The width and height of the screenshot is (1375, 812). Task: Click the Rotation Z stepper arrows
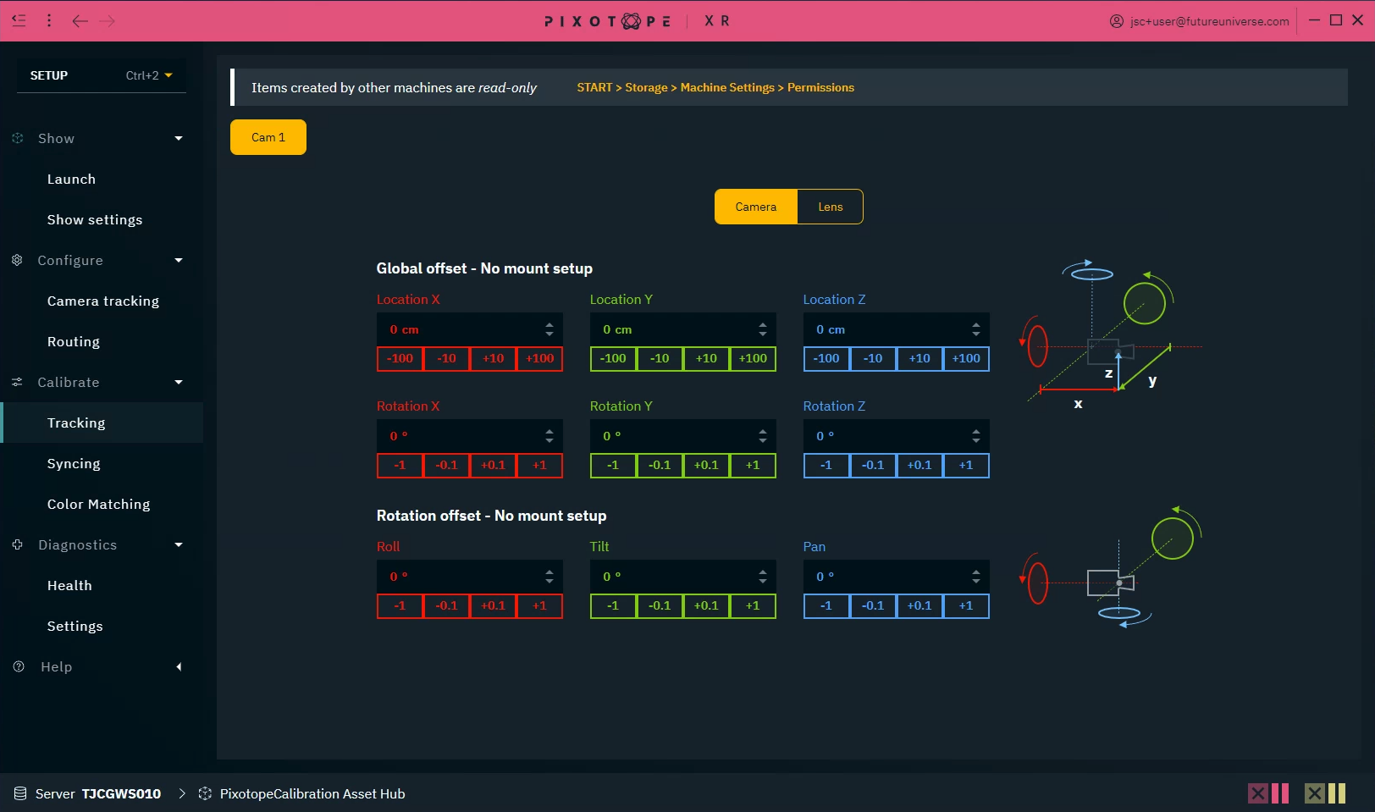click(975, 436)
